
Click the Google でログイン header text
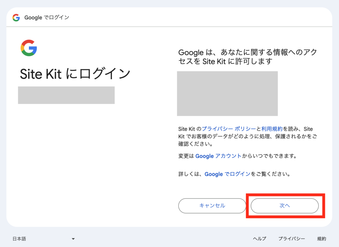tap(47, 18)
